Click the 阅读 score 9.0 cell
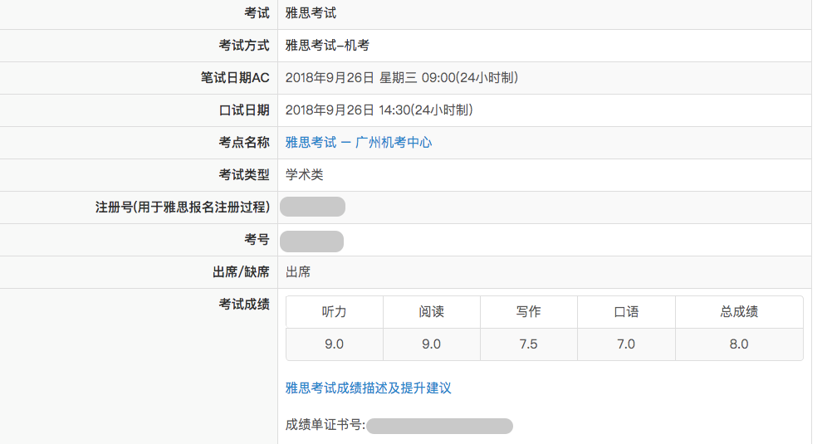 click(432, 344)
